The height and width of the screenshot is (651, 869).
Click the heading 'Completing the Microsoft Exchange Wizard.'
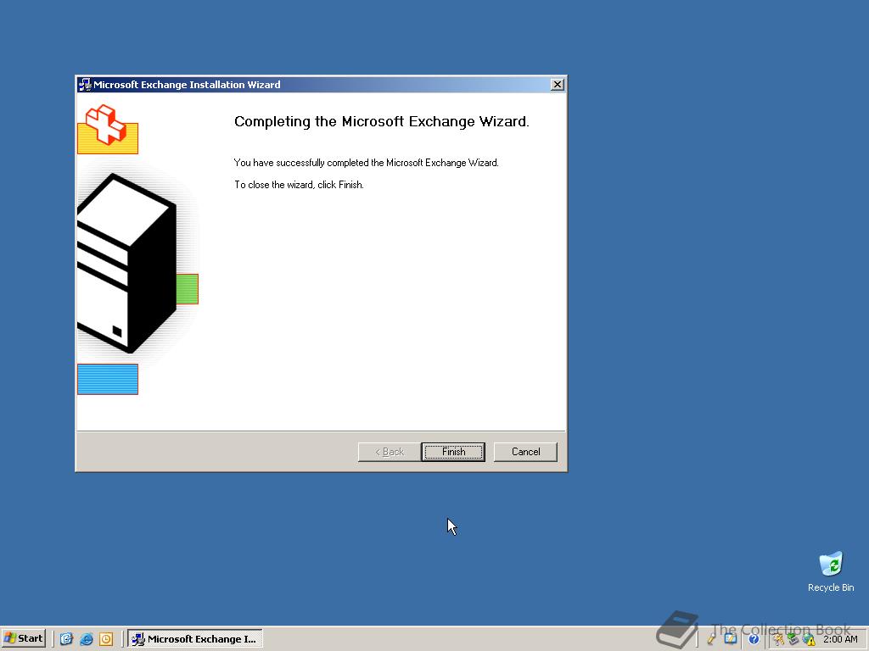click(x=381, y=122)
